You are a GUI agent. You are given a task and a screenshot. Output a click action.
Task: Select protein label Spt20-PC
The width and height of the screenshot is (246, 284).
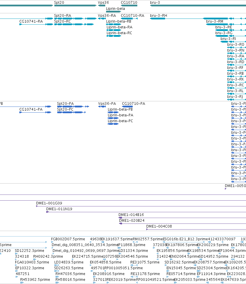pyautogui.click(x=65, y=109)
